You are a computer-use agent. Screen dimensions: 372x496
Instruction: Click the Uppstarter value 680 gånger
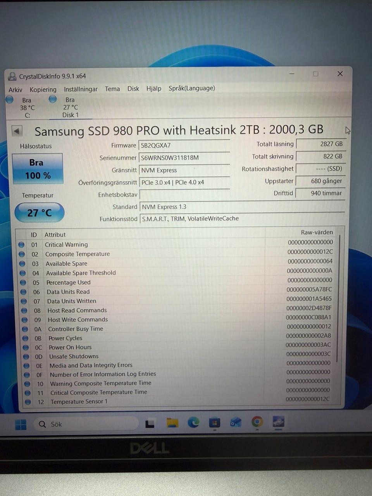pos(320,181)
